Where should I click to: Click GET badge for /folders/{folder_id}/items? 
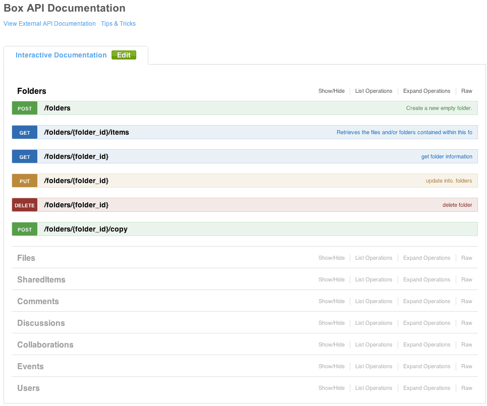[x=25, y=132]
